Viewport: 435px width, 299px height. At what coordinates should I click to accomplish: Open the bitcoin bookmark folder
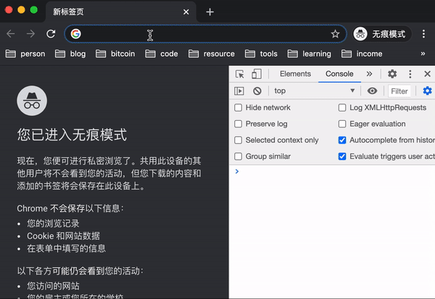[115, 54]
